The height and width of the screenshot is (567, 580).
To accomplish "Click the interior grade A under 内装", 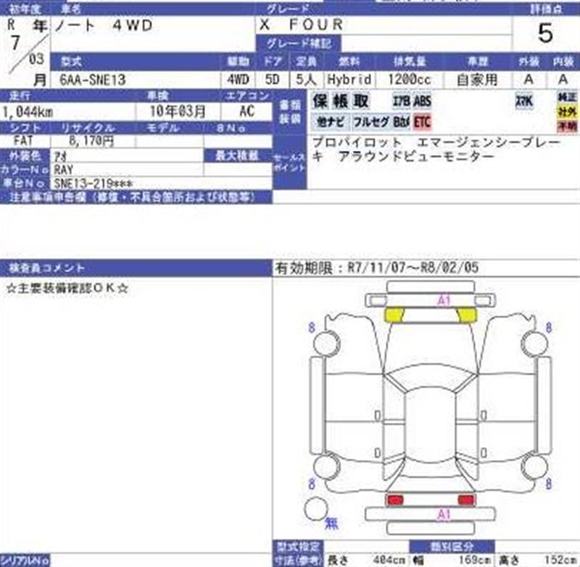I will click(x=563, y=79).
